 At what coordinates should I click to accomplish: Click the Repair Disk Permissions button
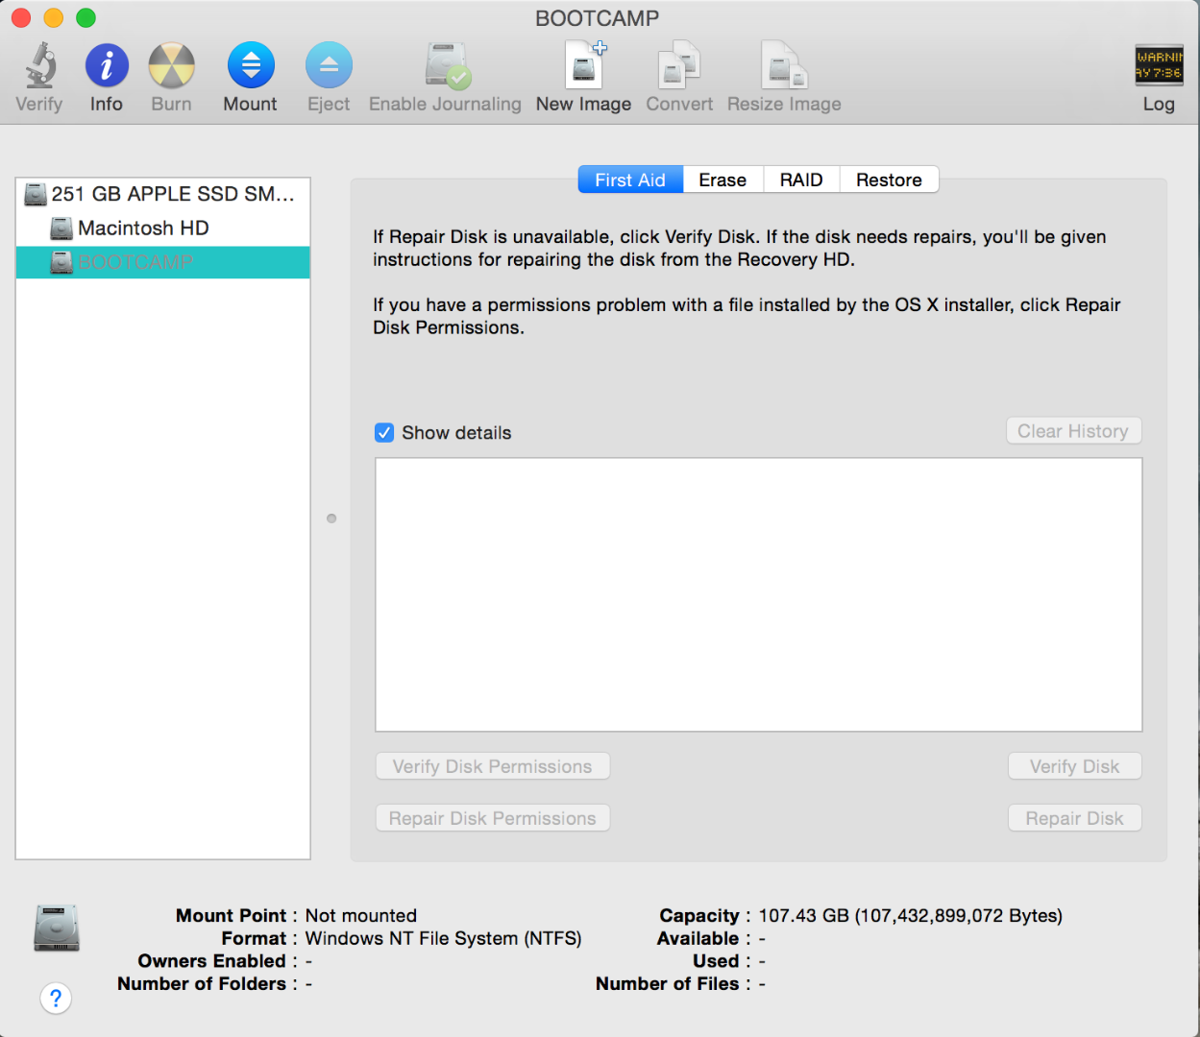[x=492, y=818]
